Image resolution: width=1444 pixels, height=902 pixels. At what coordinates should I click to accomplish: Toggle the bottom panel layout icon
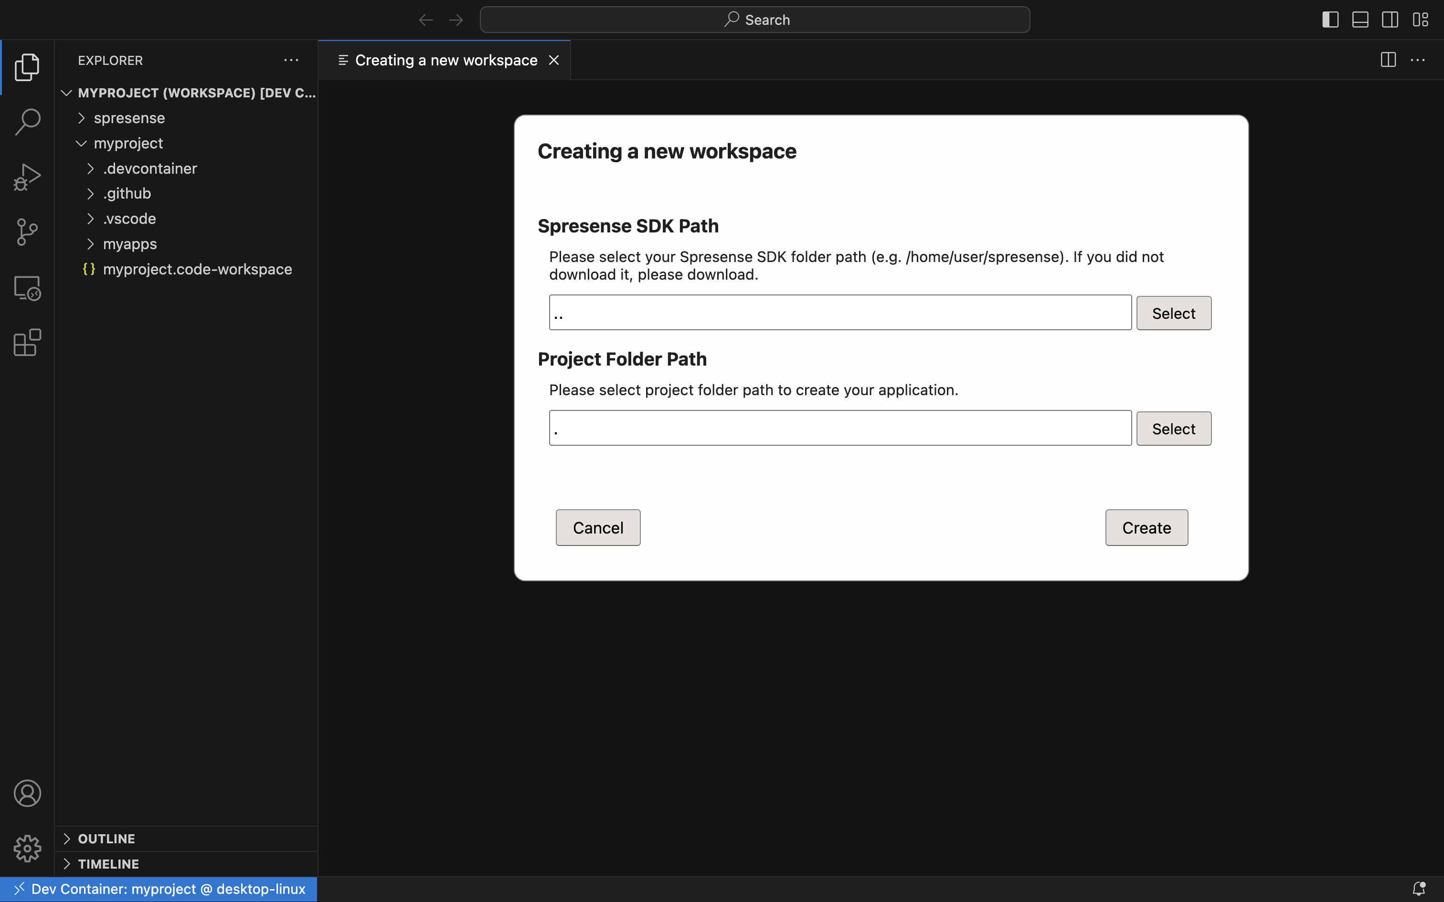pos(1360,20)
